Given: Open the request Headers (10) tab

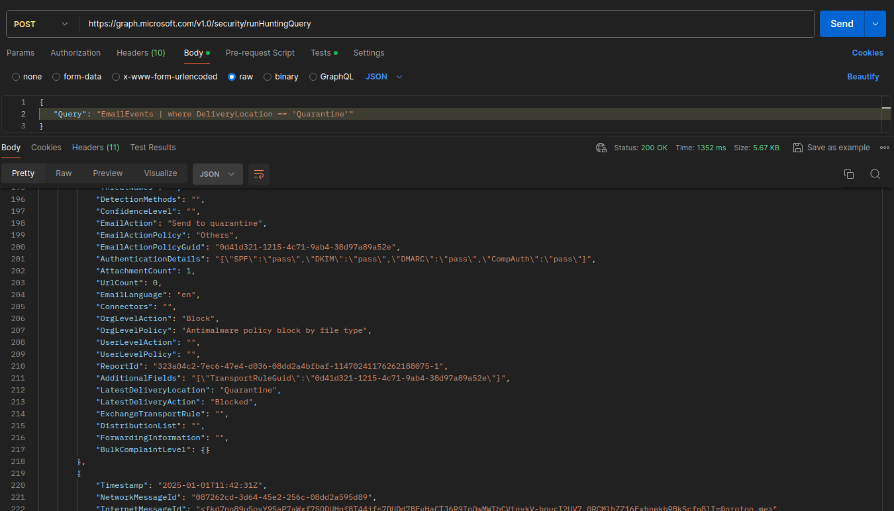Looking at the screenshot, I should click(x=141, y=53).
